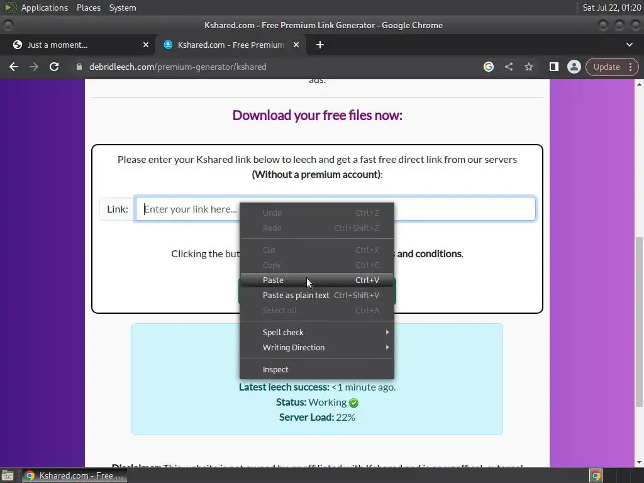Click the clock showing Sat Jul 22, 01:20

pos(611,8)
